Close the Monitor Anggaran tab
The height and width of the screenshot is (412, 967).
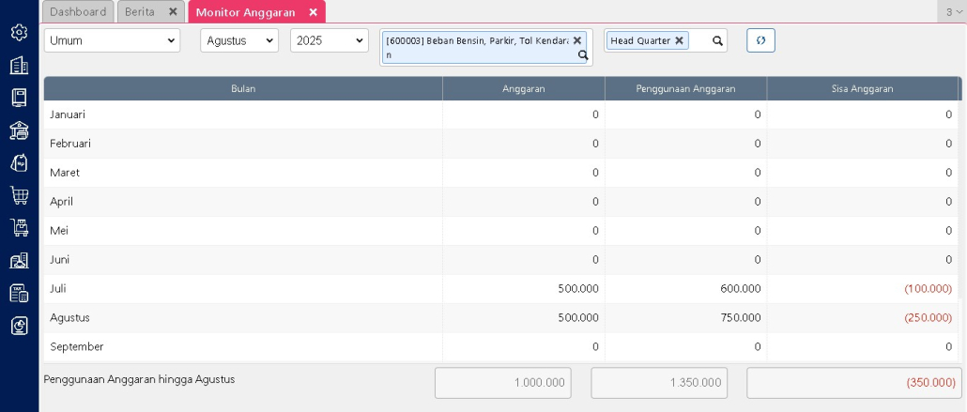(x=313, y=11)
